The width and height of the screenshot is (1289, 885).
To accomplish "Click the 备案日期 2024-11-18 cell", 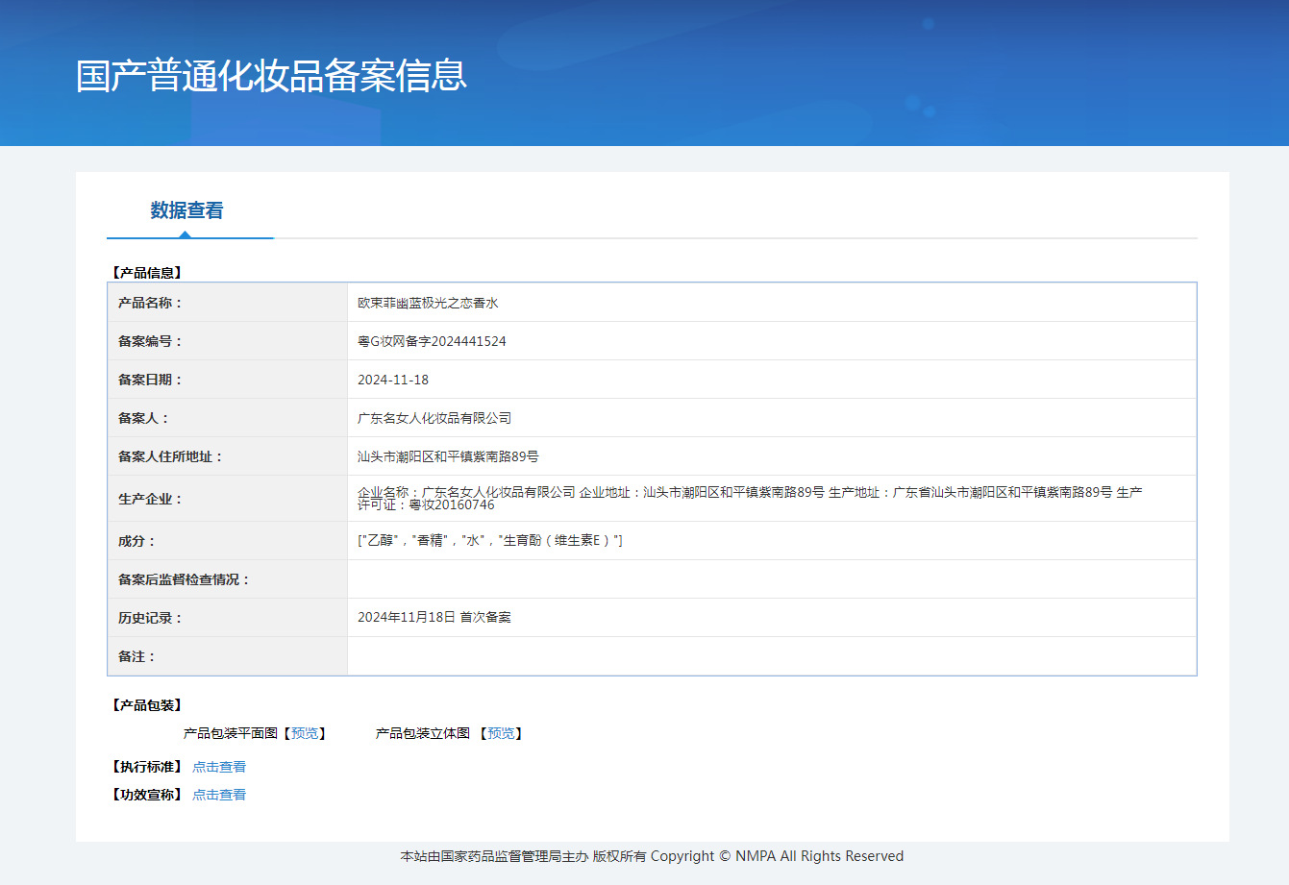I will [x=394, y=379].
